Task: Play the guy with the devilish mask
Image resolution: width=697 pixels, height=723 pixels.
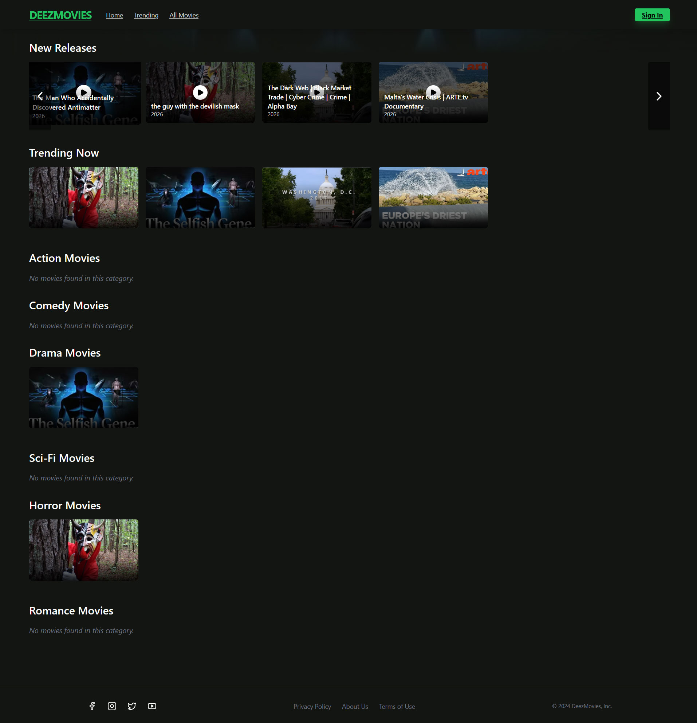Action: pos(200,93)
